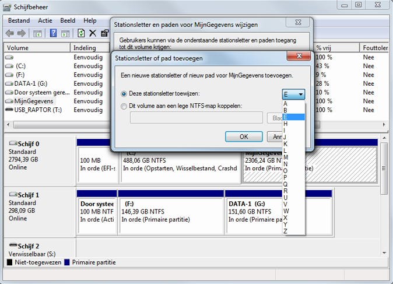The height and width of the screenshot is (284, 393).
Task: Click the black X delete toolbar icon
Action: pyautogui.click(x=93, y=33)
